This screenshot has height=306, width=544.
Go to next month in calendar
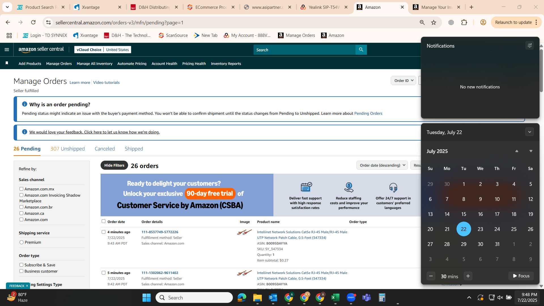coord(531,151)
